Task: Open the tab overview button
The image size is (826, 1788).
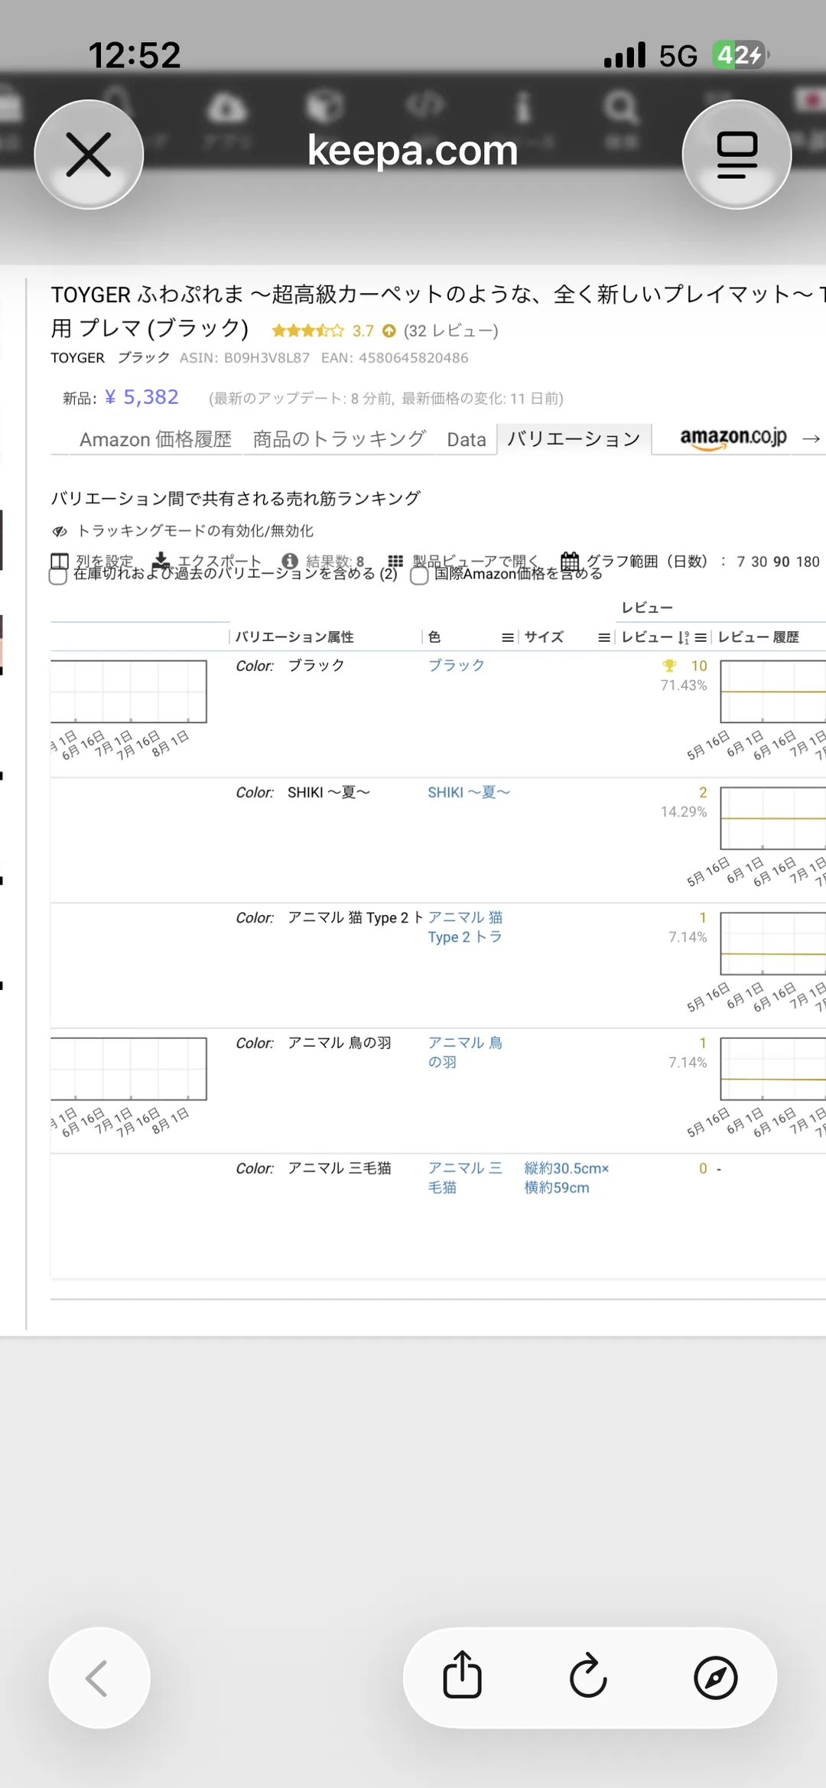Action: 737,155
